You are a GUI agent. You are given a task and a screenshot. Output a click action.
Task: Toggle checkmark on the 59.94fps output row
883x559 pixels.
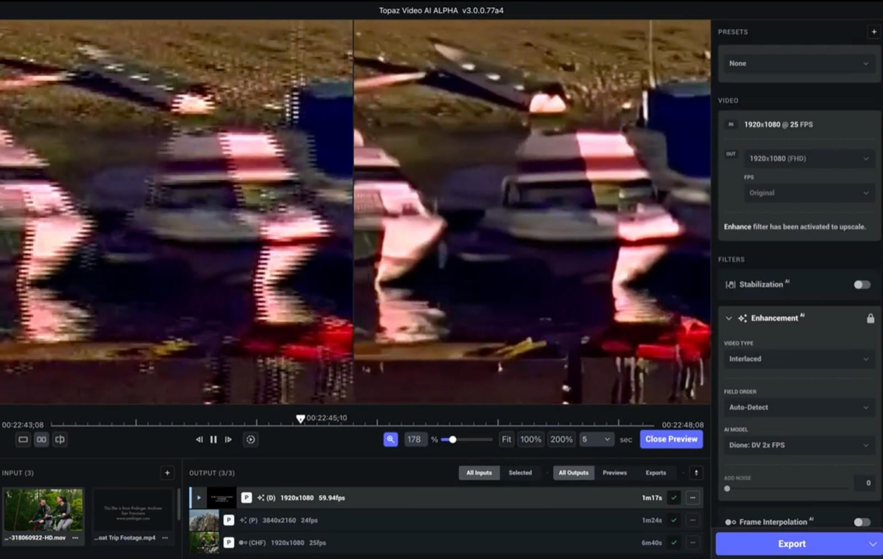(674, 498)
